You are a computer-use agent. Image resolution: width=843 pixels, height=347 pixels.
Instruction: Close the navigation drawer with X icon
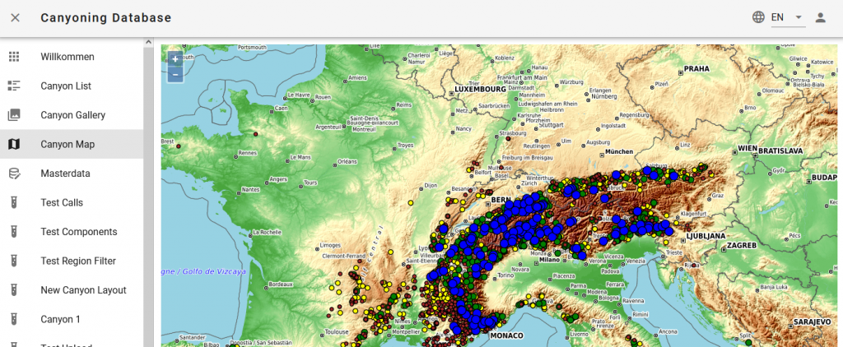[15, 18]
